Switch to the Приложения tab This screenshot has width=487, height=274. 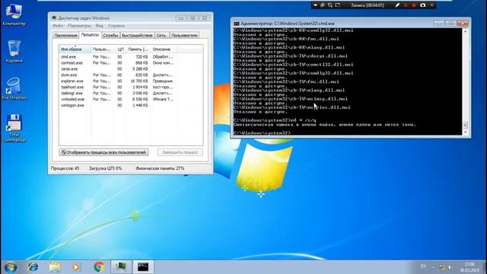point(66,36)
